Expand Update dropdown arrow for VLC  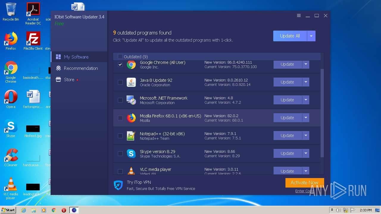click(306, 171)
